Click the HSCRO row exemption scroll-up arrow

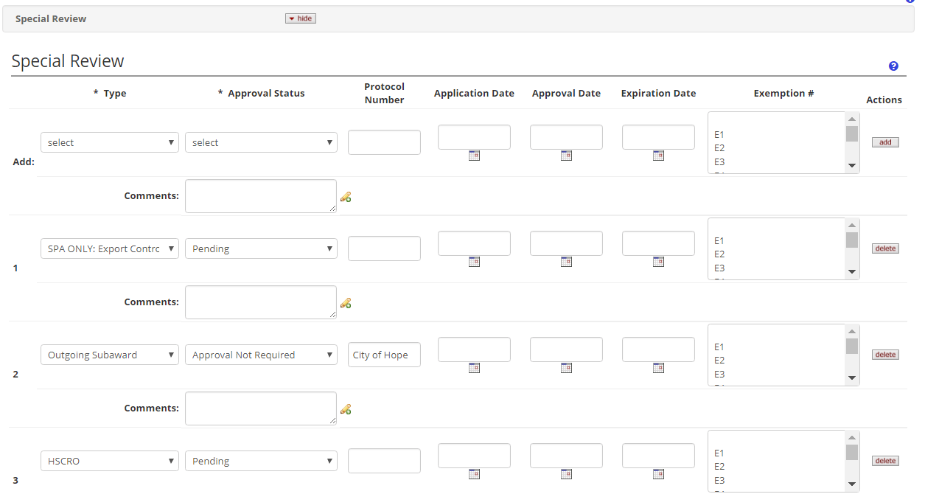(x=852, y=438)
